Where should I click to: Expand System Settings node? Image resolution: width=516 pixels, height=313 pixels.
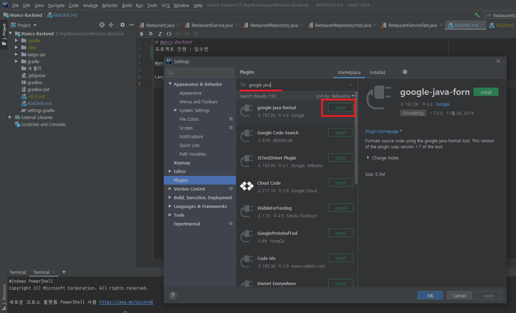[176, 110]
